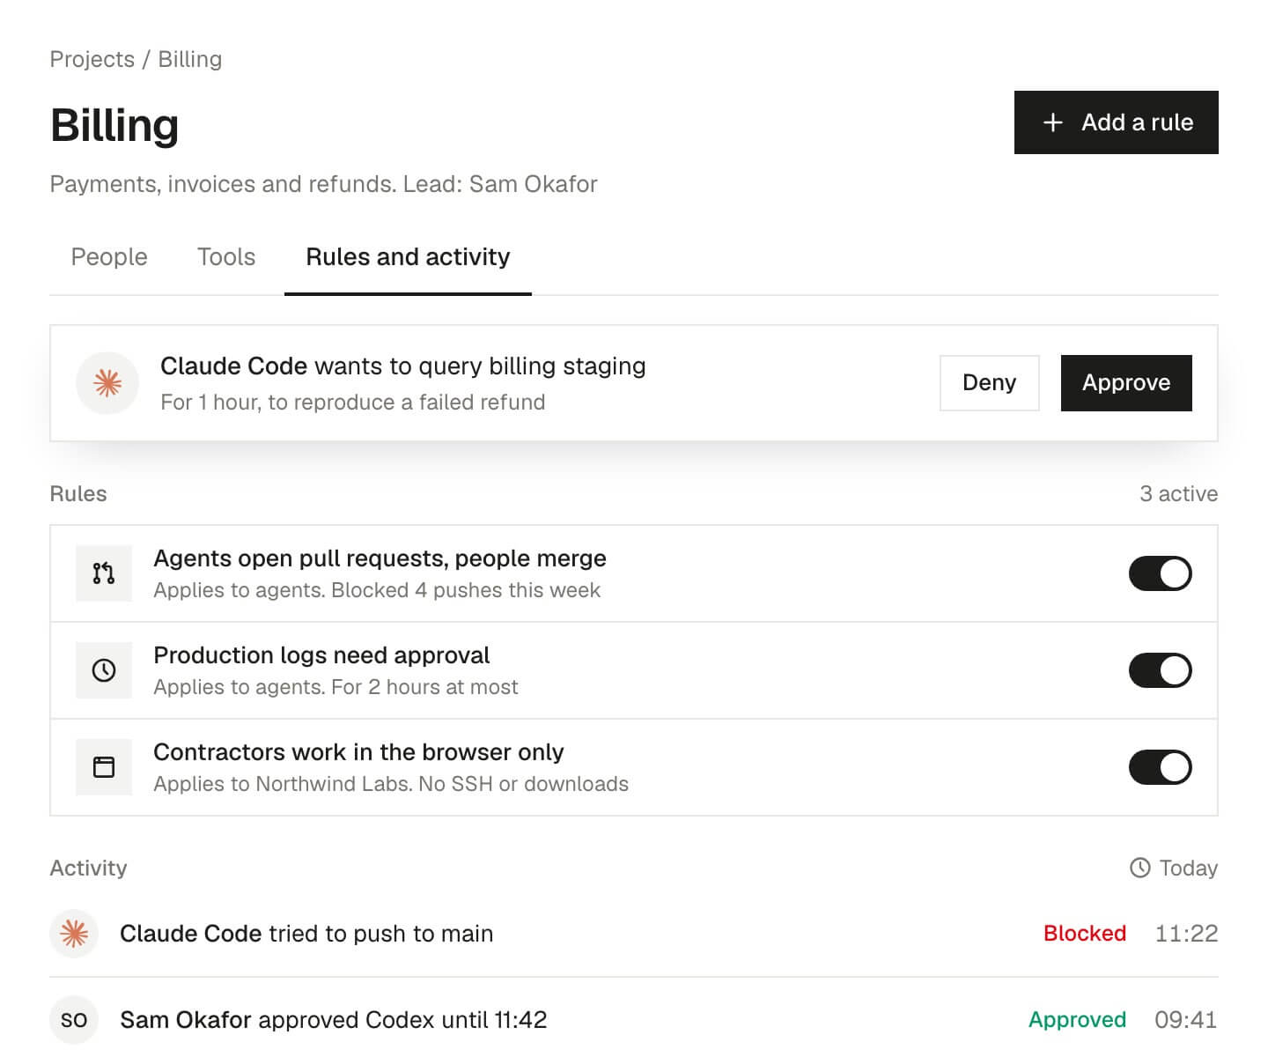Approve the Claude Code billing staging request
The height and width of the screenshot is (1057, 1268).
coord(1126,383)
